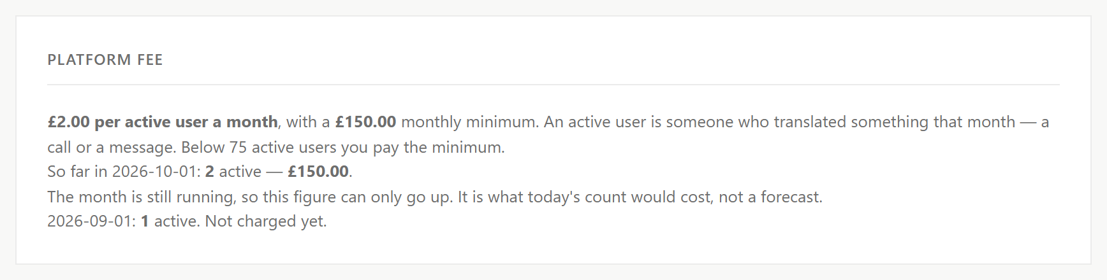Click the 'Below 75 active users' sentence

coord(343,147)
